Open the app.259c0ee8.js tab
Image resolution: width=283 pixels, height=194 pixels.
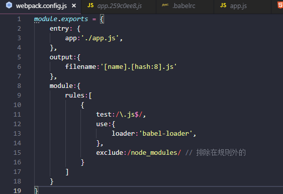[119, 7]
